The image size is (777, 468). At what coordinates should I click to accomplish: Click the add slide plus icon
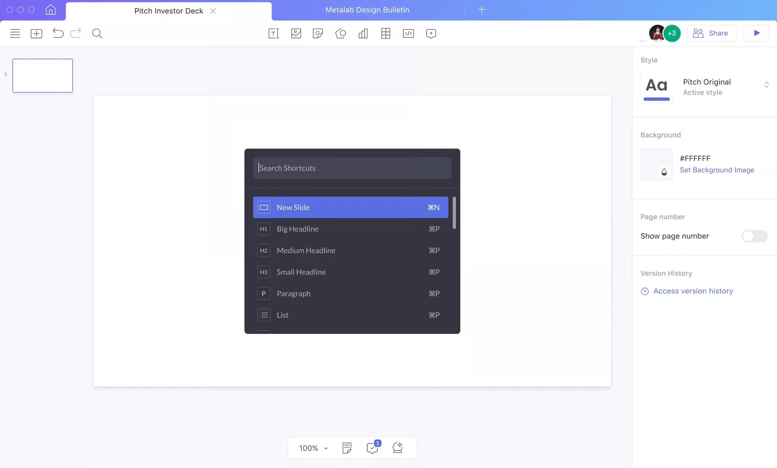pyautogui.click(x=36, y=34)
